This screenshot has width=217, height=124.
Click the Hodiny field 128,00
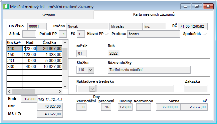[125, 107]
